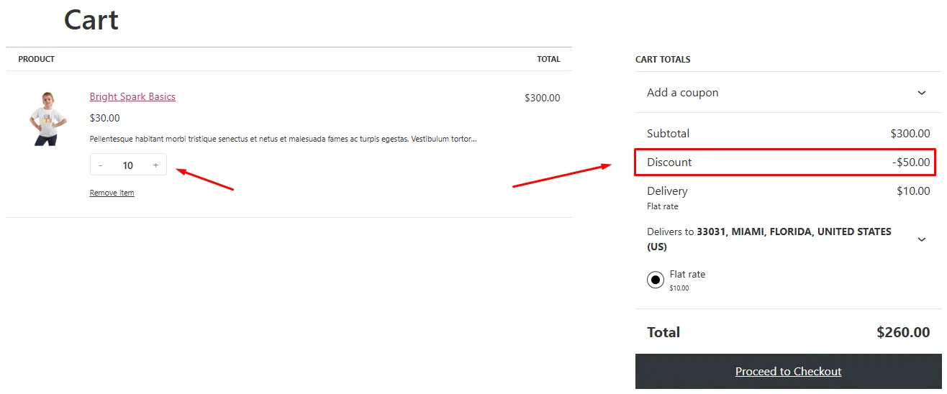Viewport: 947px width, 394px height.
Task: Open the Bright Spark Basics product link
Action: [x=132, y=97]
